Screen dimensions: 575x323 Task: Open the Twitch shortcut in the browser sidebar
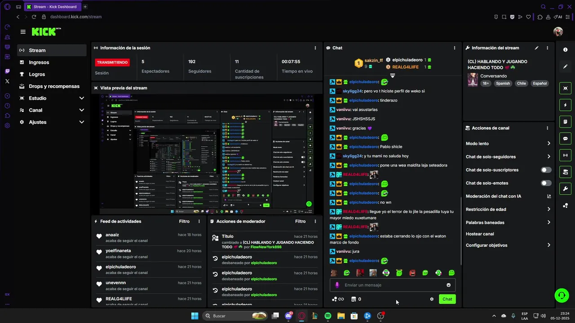(x=7, y=71)
